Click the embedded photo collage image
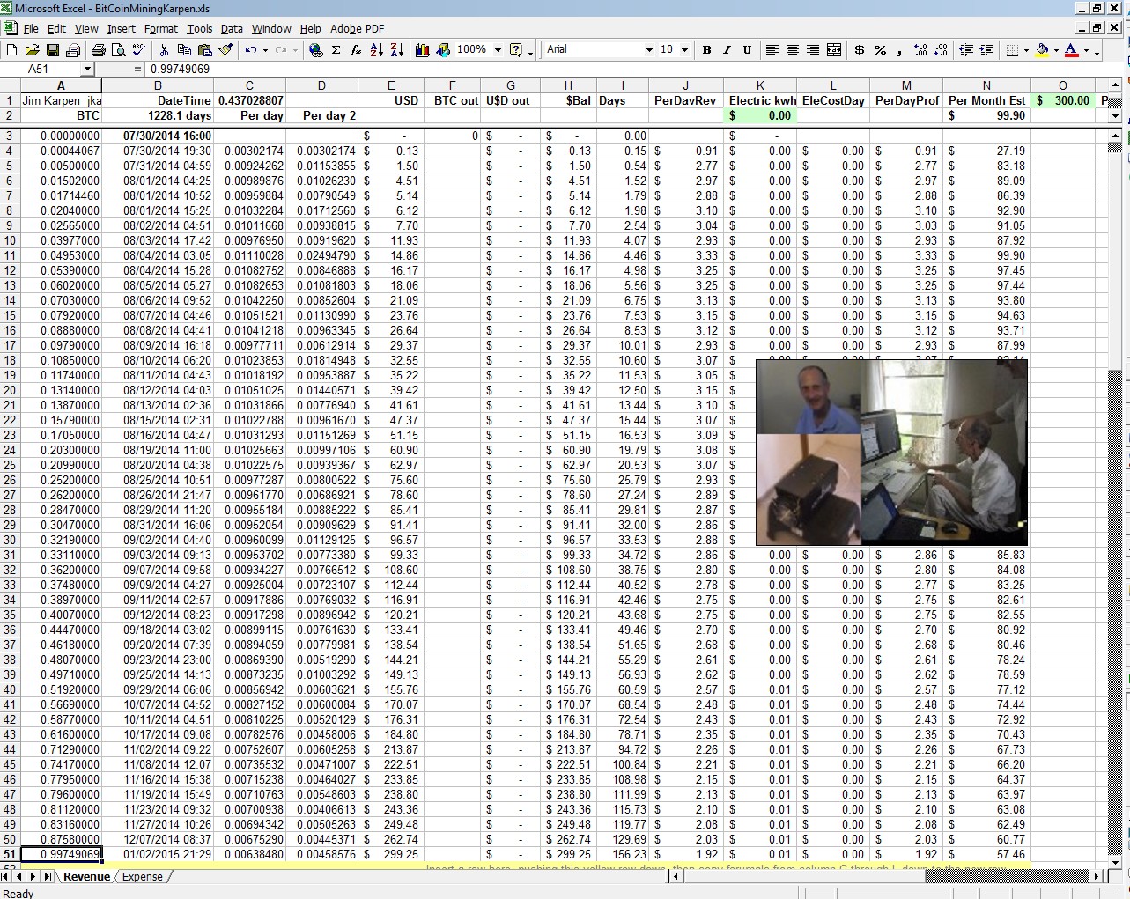This screenshot has width=1130, height=899. click(891, 453)
